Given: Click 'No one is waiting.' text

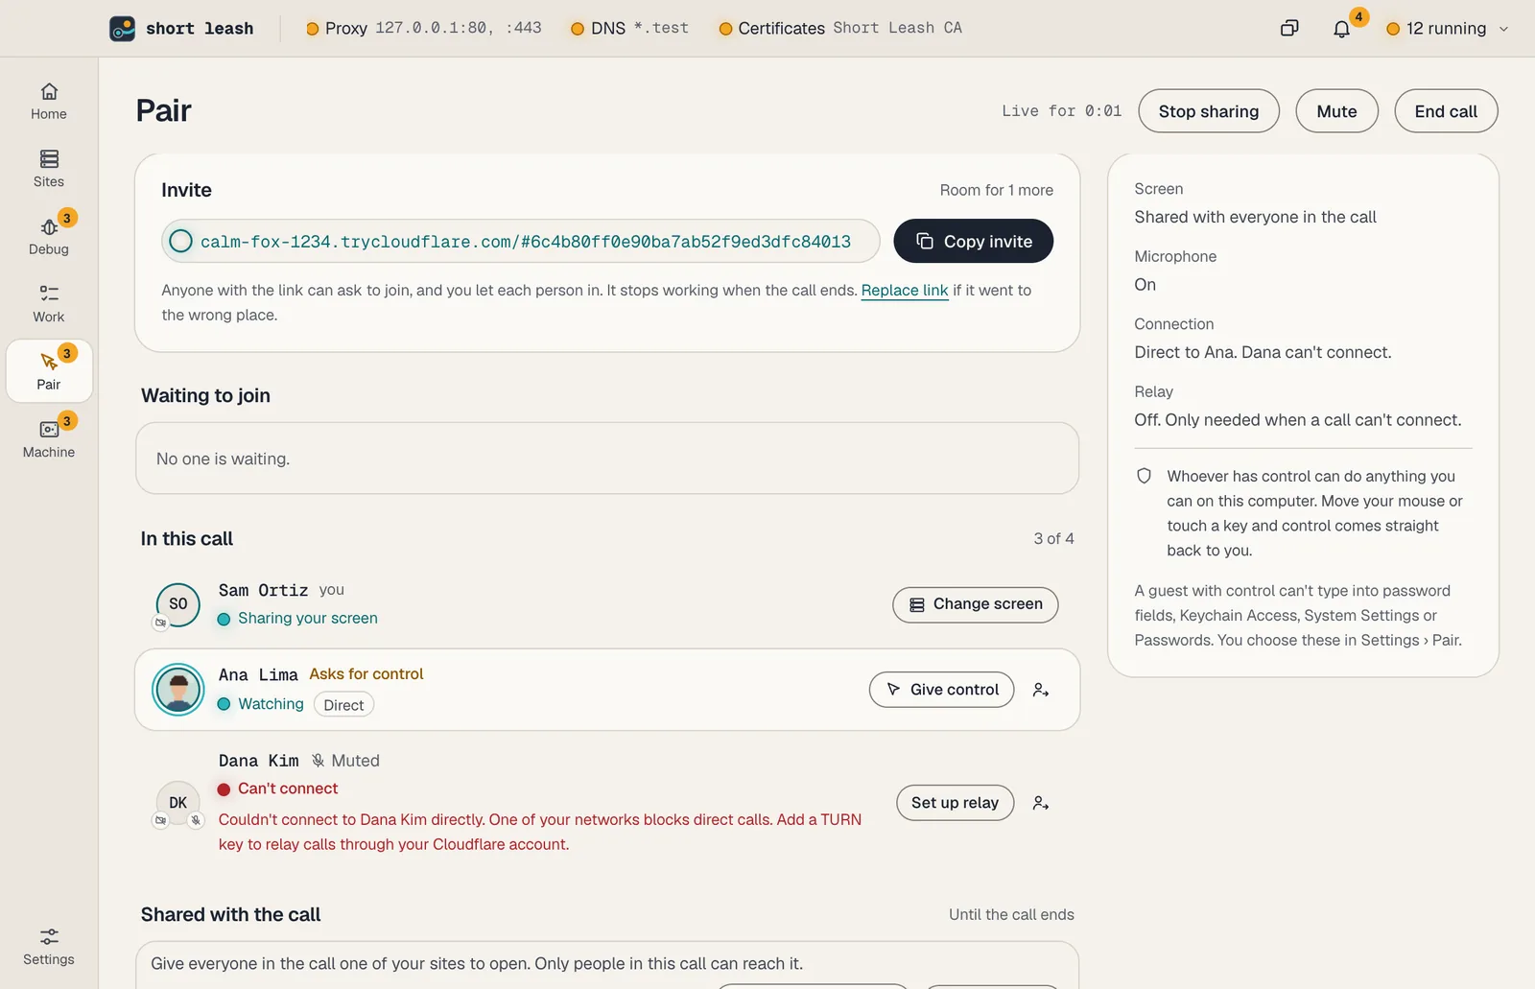Looking at the screenshot, I should coord(223,459).
